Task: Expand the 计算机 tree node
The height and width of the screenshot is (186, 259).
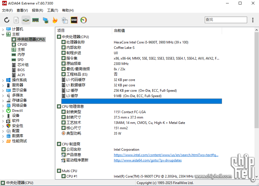Action: click(3, 30)
